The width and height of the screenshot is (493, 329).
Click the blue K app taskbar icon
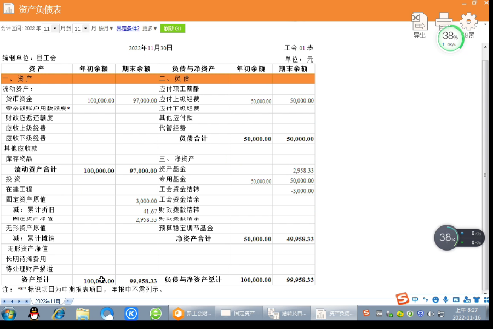(x=131, y=314)
